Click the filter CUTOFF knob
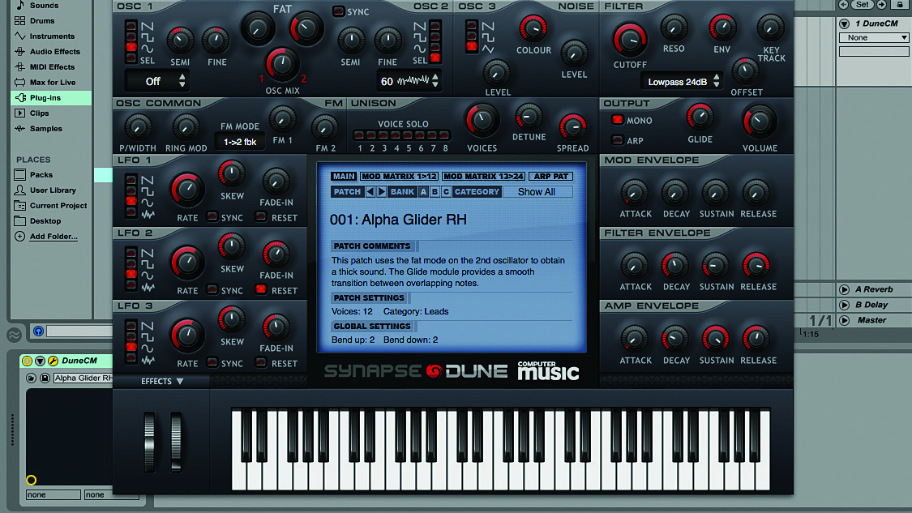The width and height of the screenshot is (912, 513). [629, 40]
